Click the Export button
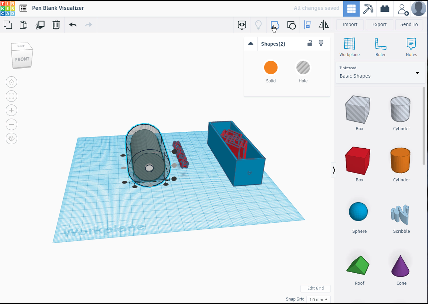This screenshot has width=428, height=304. click(x=379, y=24)
